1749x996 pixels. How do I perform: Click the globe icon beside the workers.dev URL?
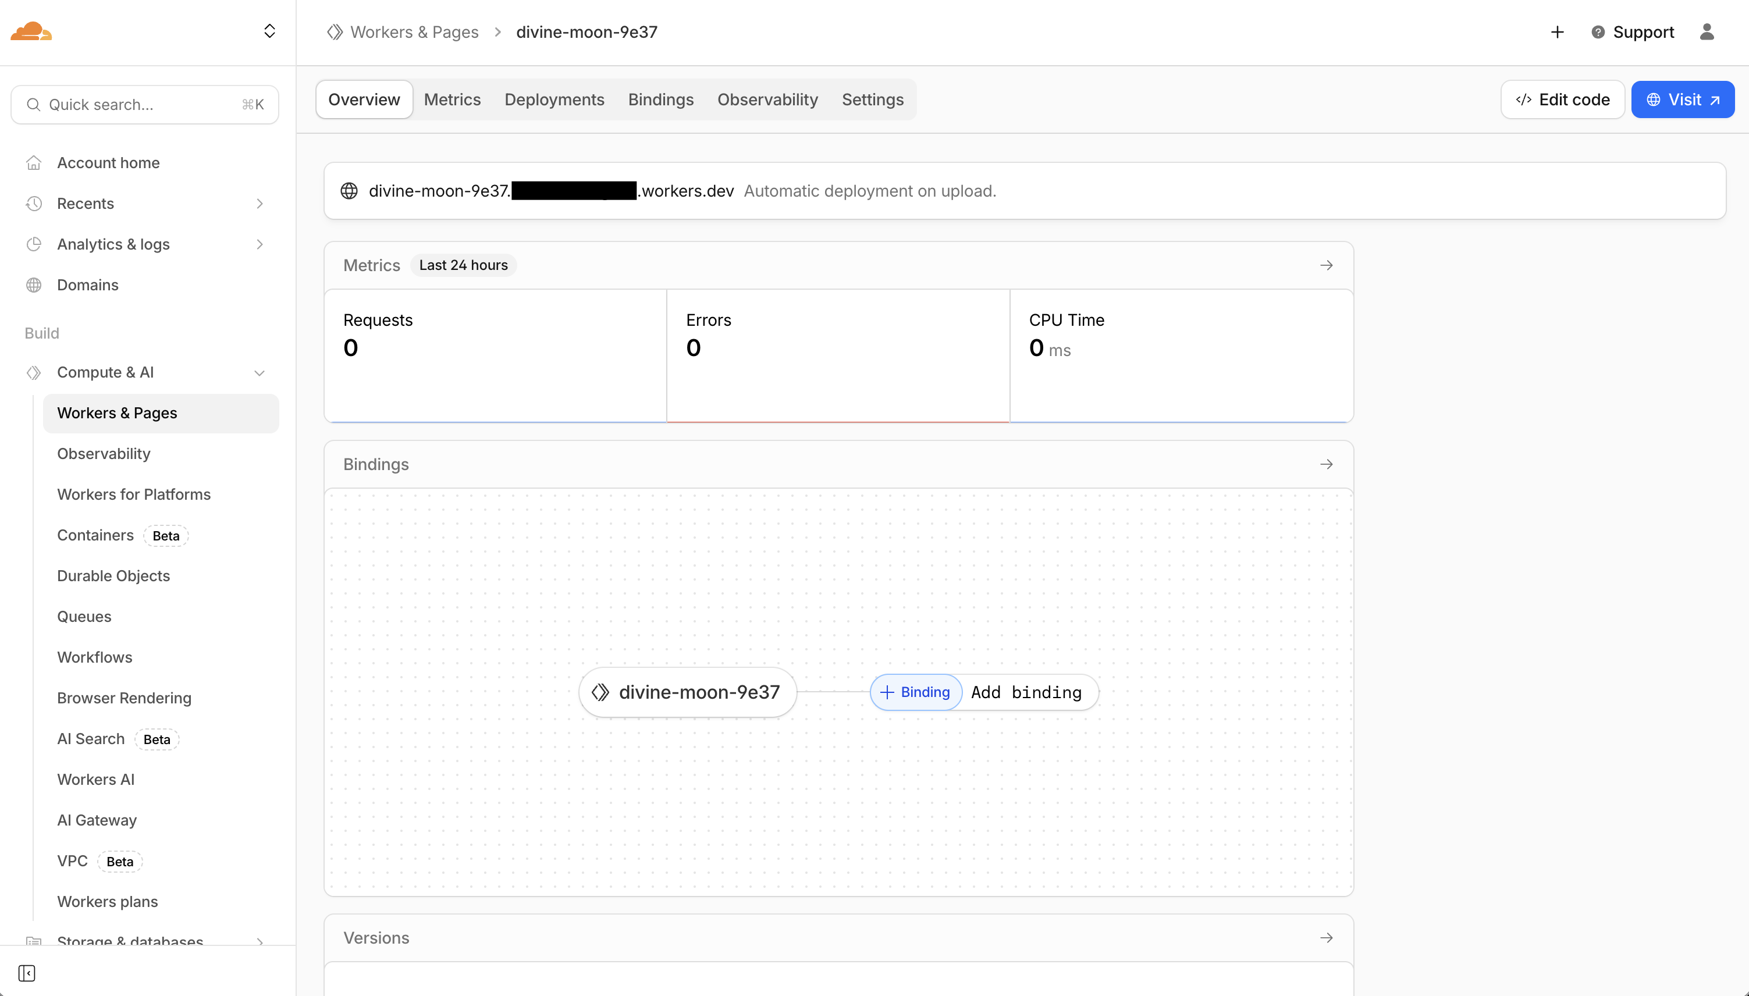[349, 191]
